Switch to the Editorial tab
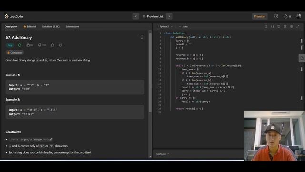The image size is (305, 172). click(x=30, y=27)
